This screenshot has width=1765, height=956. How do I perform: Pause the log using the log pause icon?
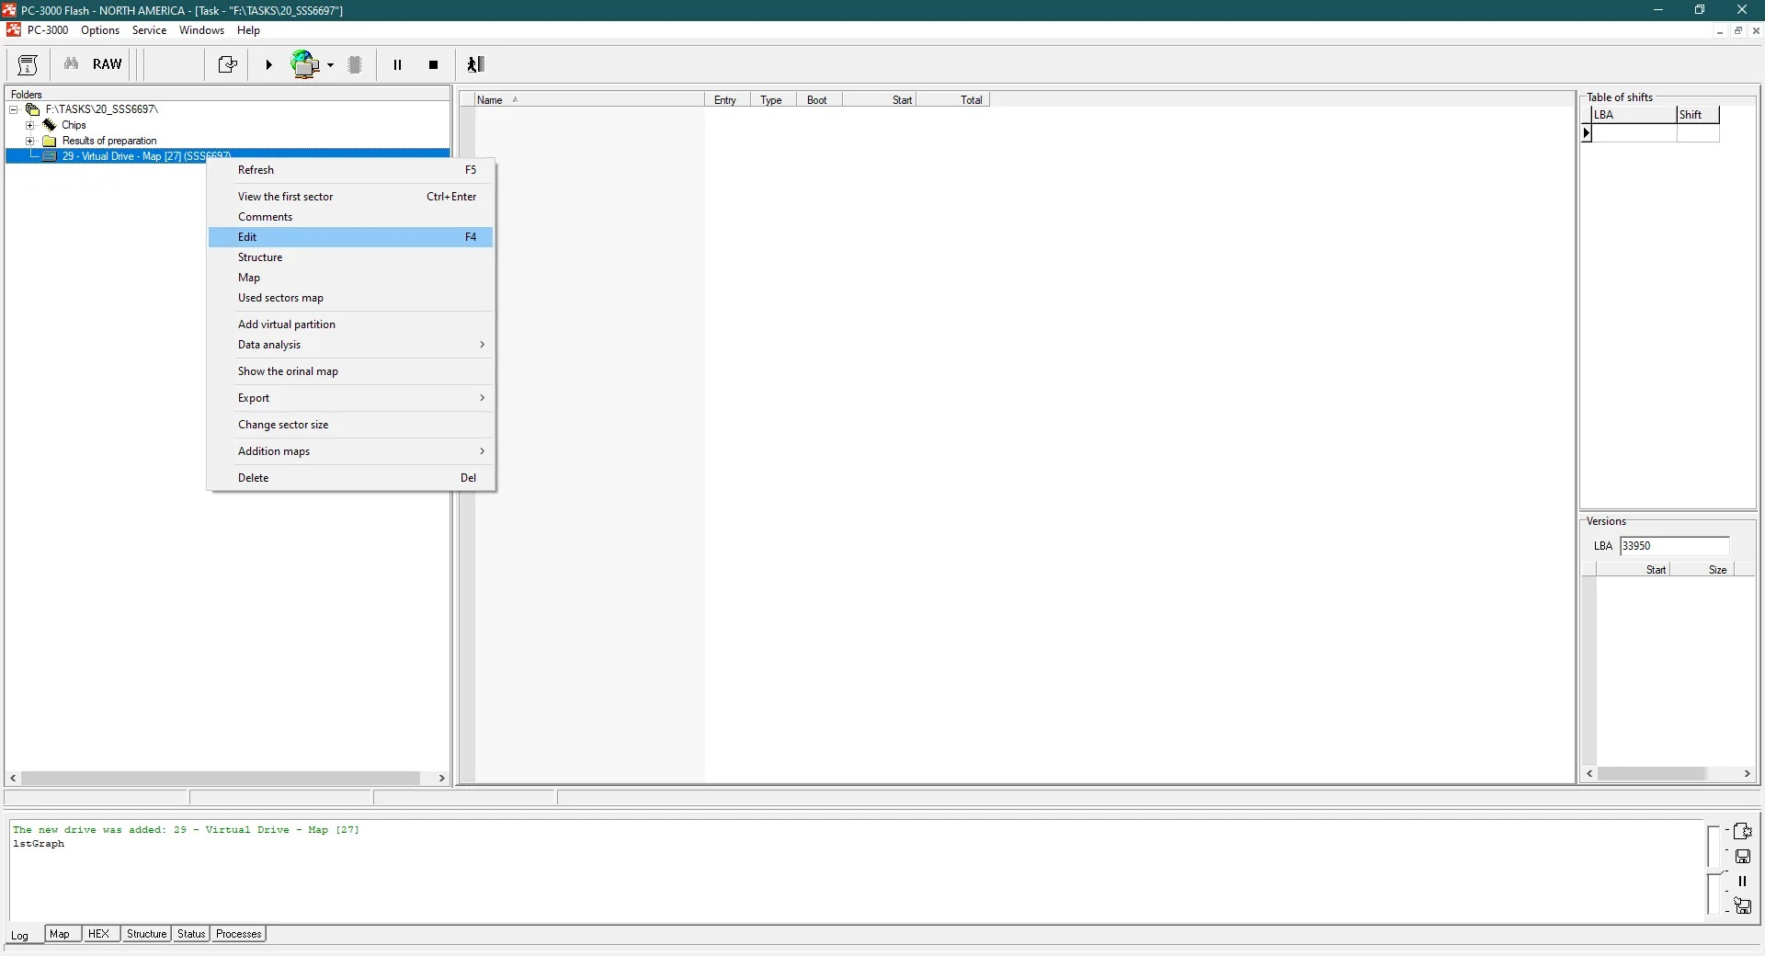tap(1742, 882)
